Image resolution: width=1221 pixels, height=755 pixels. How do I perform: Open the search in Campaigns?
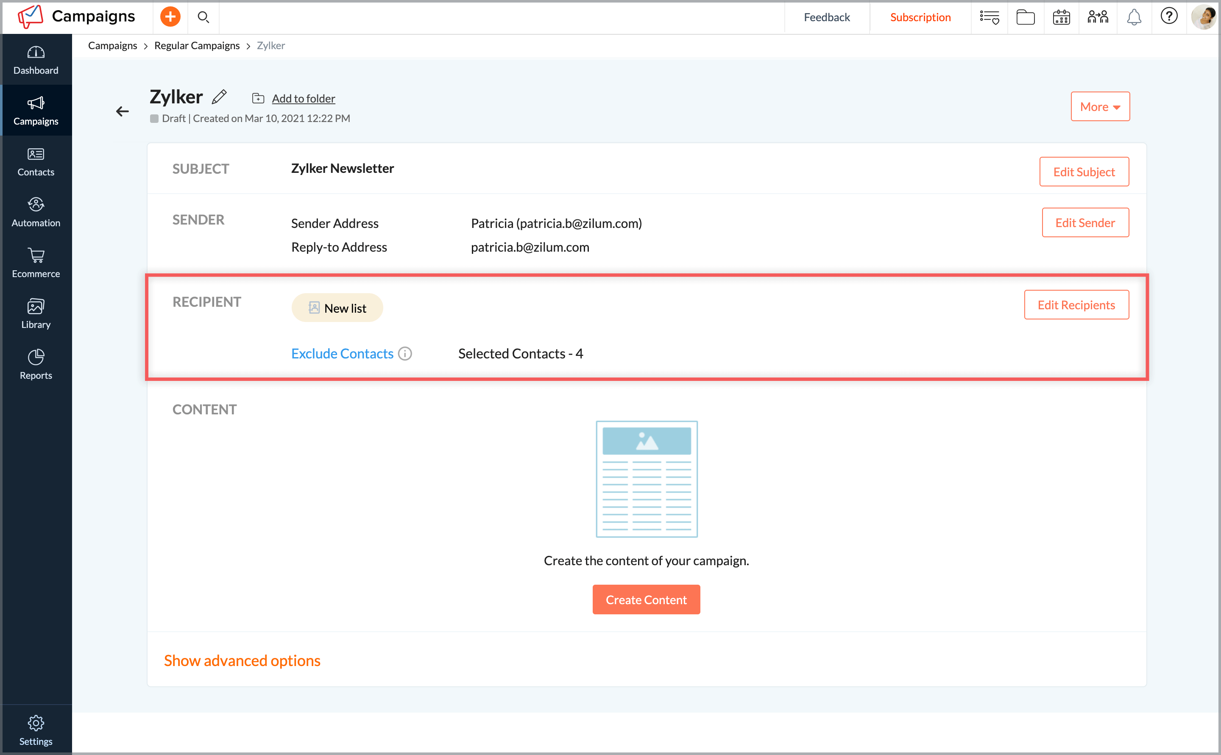(x=203, y=17)
